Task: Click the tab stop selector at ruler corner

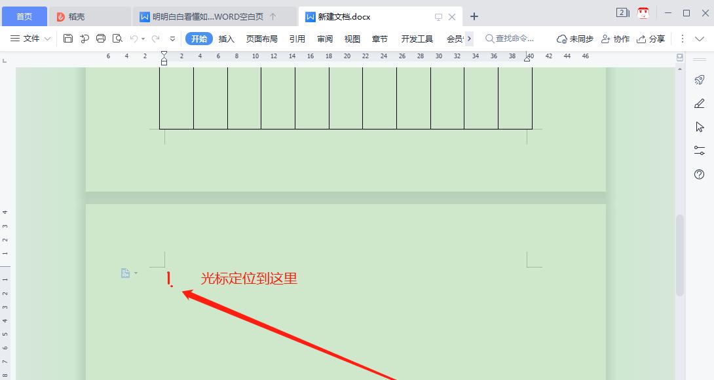Action: (5, 60)
